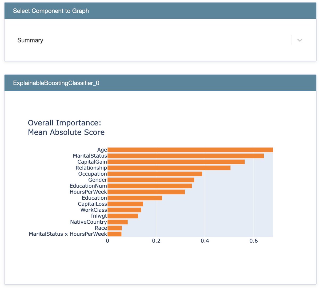The image size is (320, 289).
Task: Select the HoursPerWeek bar
Action: pyautogui.click(x=146, y=192)
